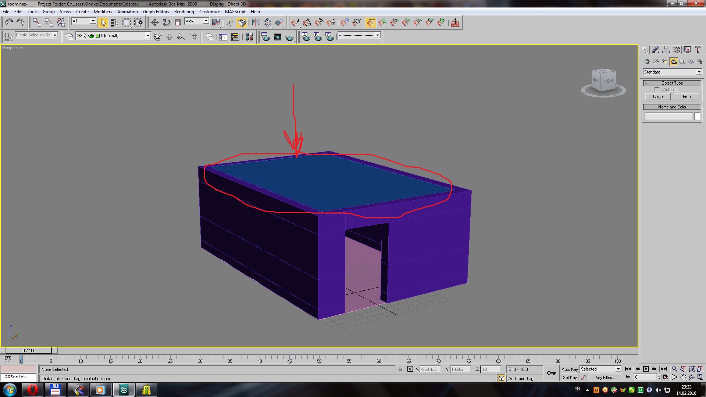Screen dimensions: 706x397
Task: Open the Rendering menu
Action: tap(184, 11)
